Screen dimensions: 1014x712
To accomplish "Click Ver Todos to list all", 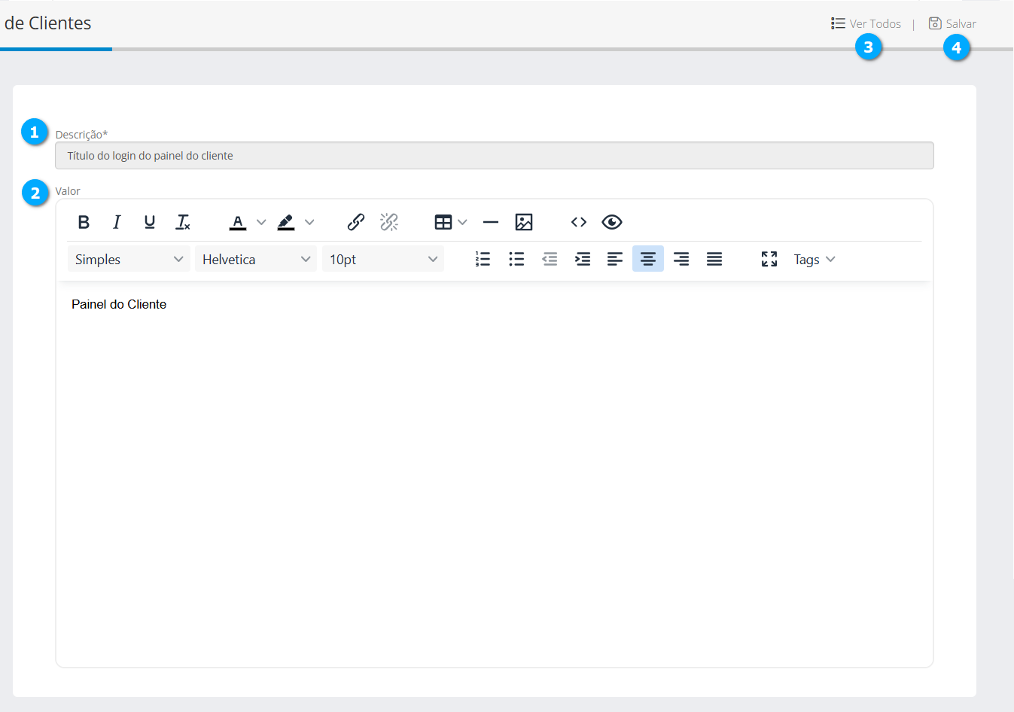I will click(x=866, y=24).
